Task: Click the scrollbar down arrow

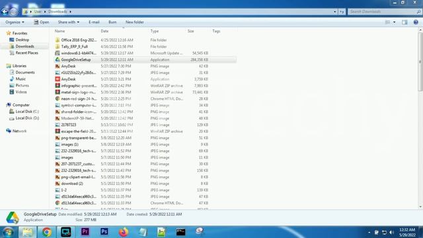Action: click(420, 207)
